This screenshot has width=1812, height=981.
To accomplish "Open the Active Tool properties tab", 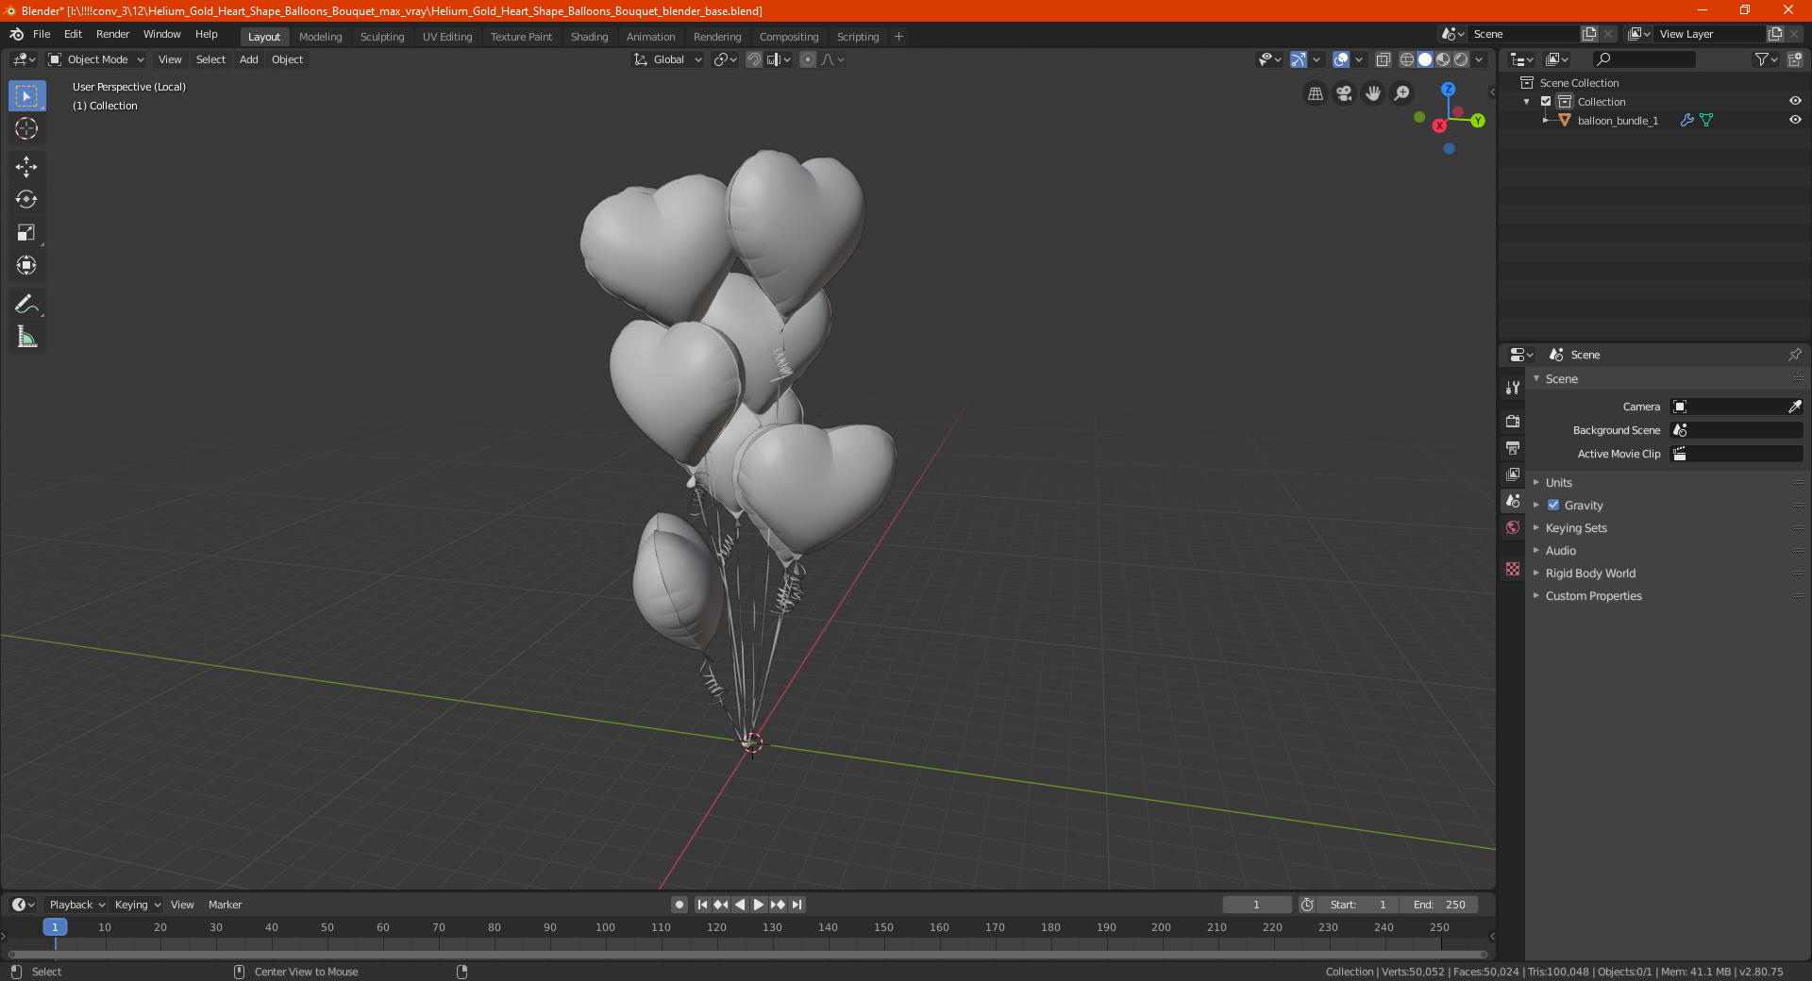I will 1513,388.
